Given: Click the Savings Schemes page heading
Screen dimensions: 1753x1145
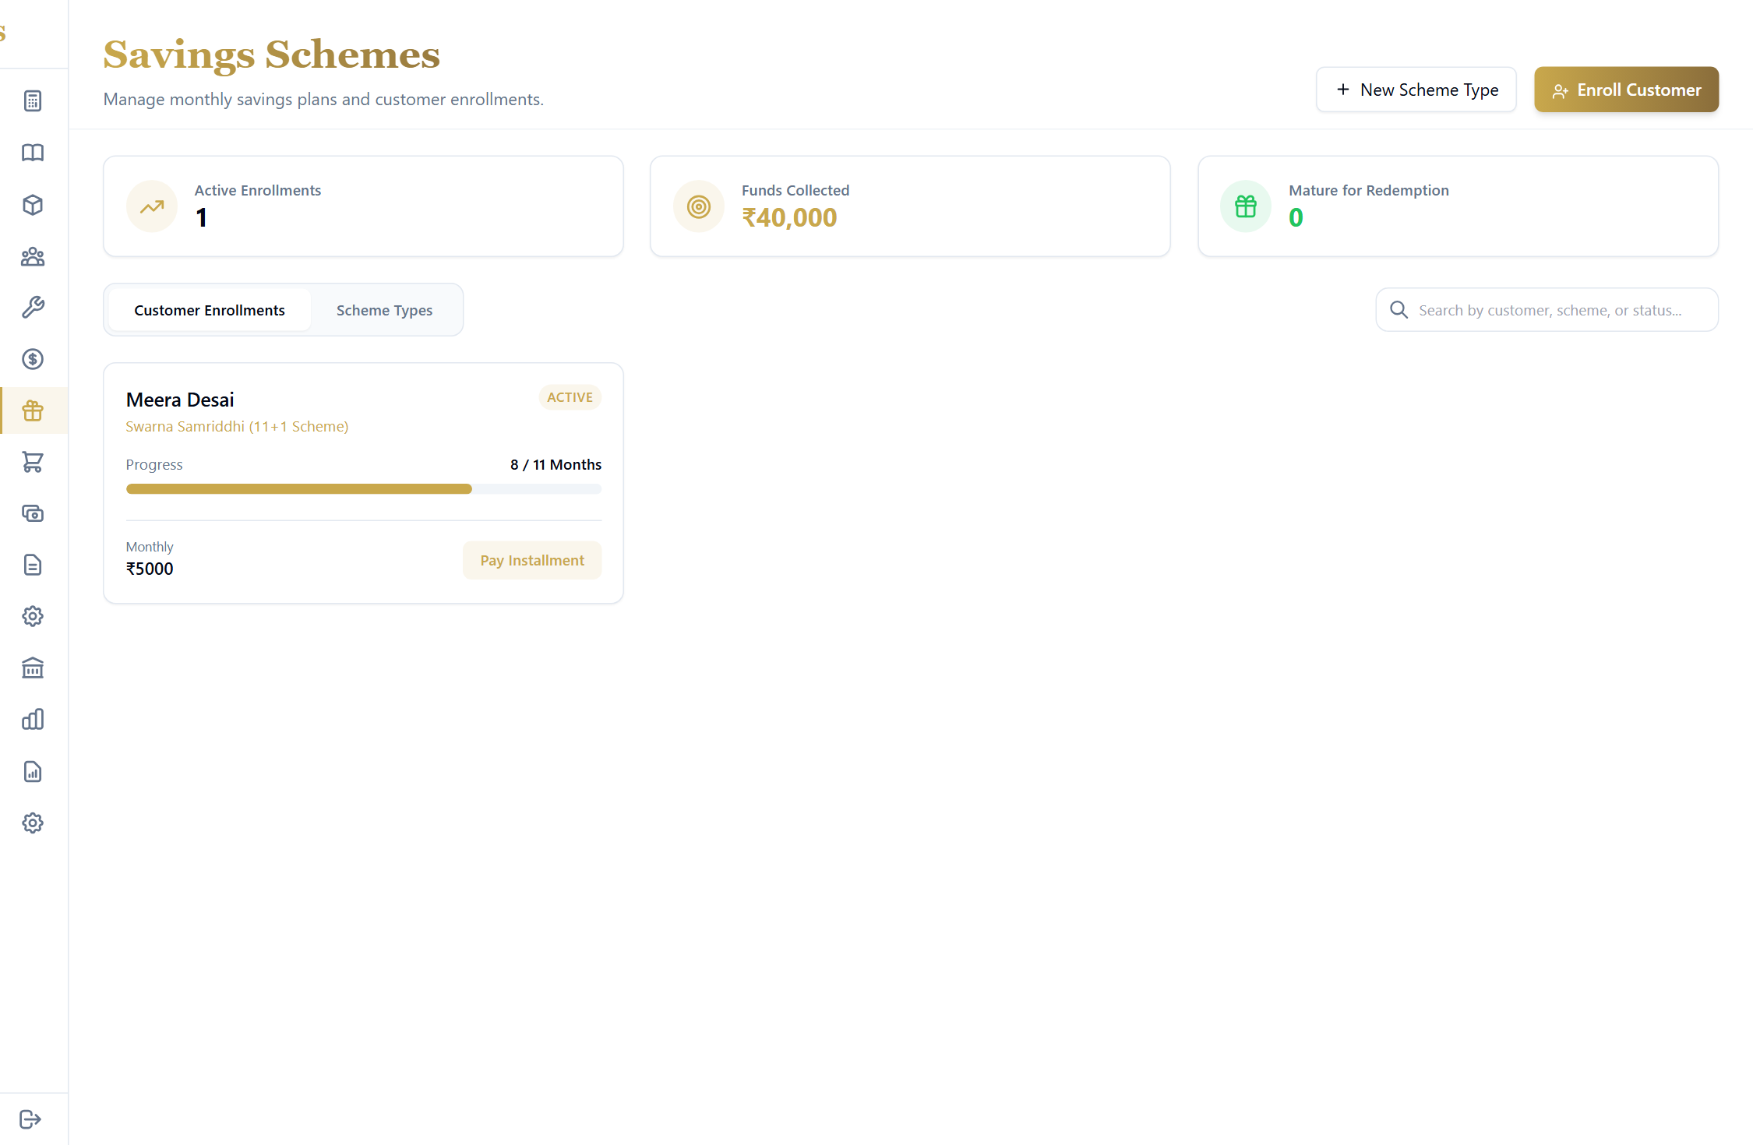Looking at the screenshot, I should click(x=271, y=55).
